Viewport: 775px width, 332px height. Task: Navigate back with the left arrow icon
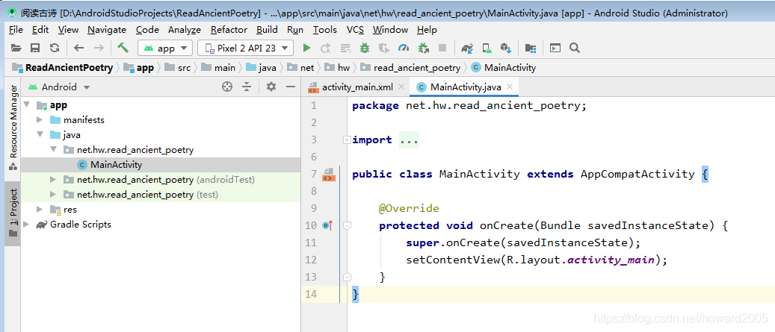tap(79, 48)
